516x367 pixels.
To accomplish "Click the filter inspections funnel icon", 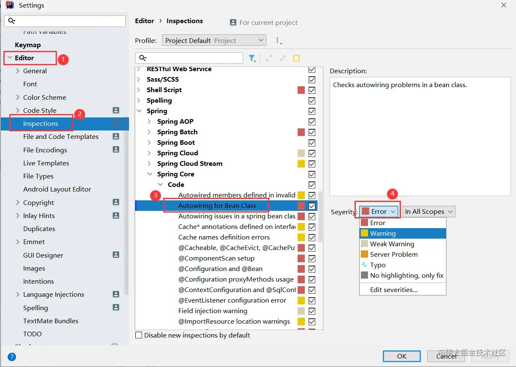I will coord(252,58).
